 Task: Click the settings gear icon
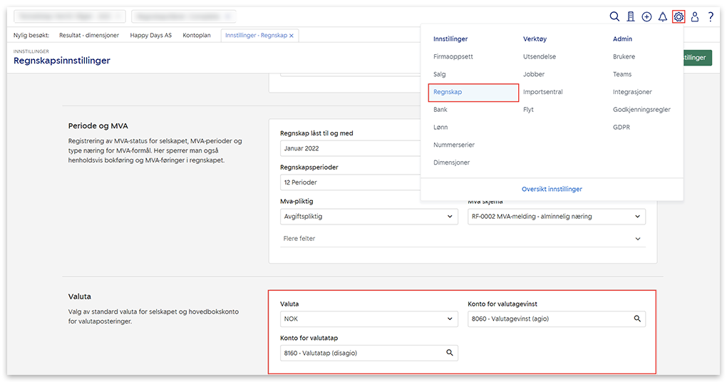[679, 17]
